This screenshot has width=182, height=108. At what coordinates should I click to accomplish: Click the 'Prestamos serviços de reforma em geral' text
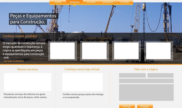click(25, 96)
